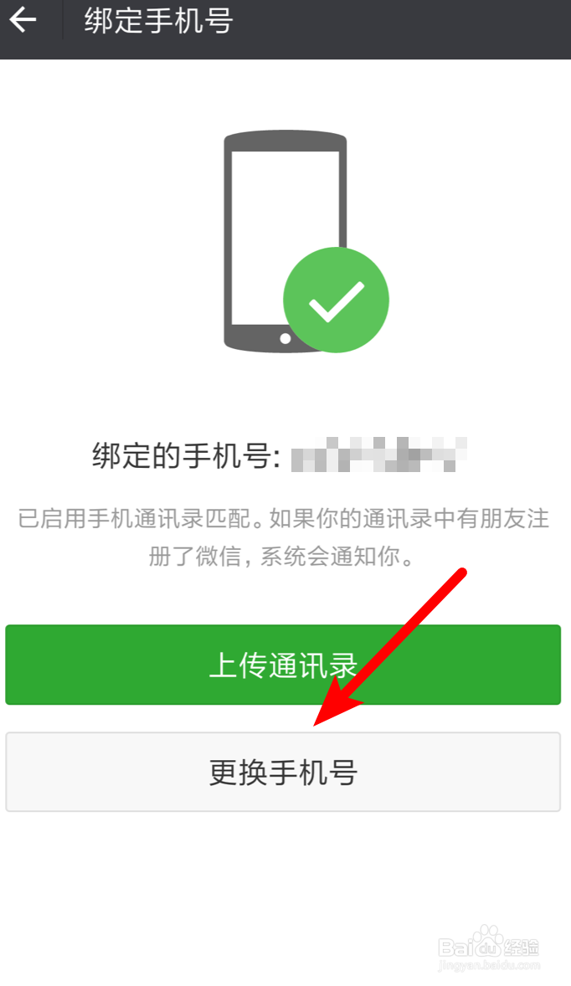Click the green checkmark badge

(x=336, y=300)
